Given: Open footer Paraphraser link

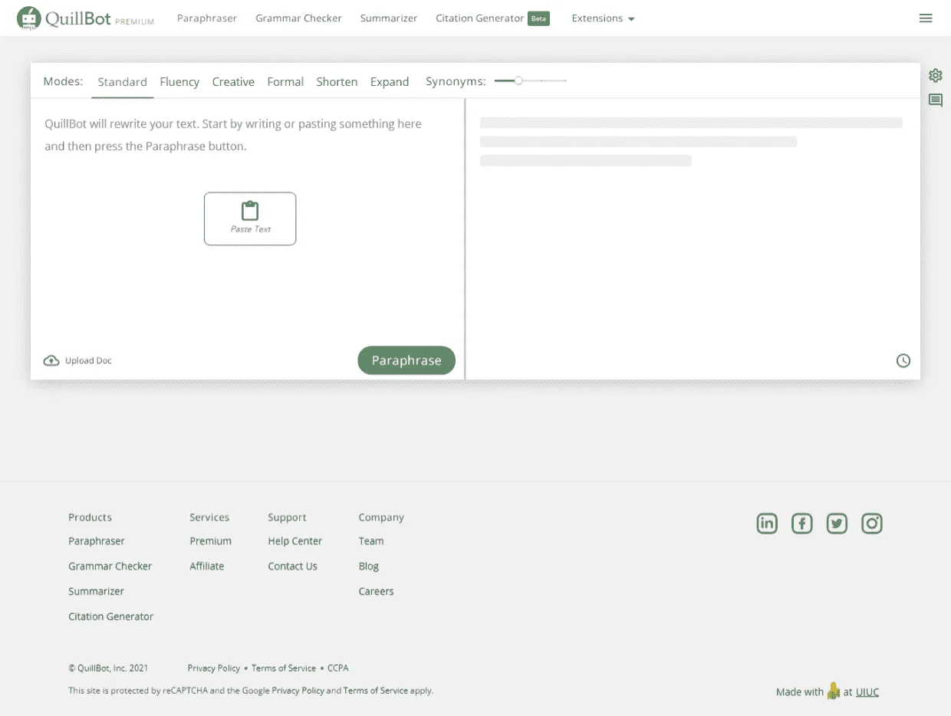Looking at the screenshot, I should [96, 541].
